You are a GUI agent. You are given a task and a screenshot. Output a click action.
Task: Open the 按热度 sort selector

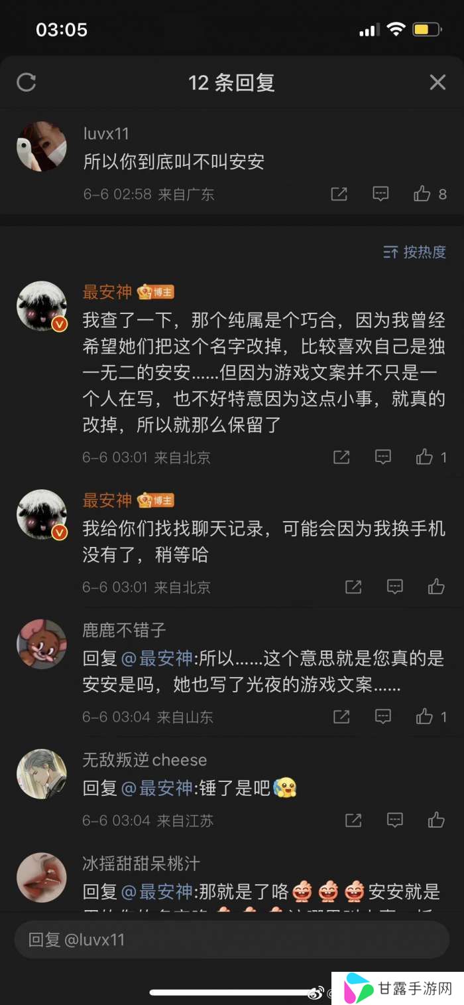coord(415,252)
